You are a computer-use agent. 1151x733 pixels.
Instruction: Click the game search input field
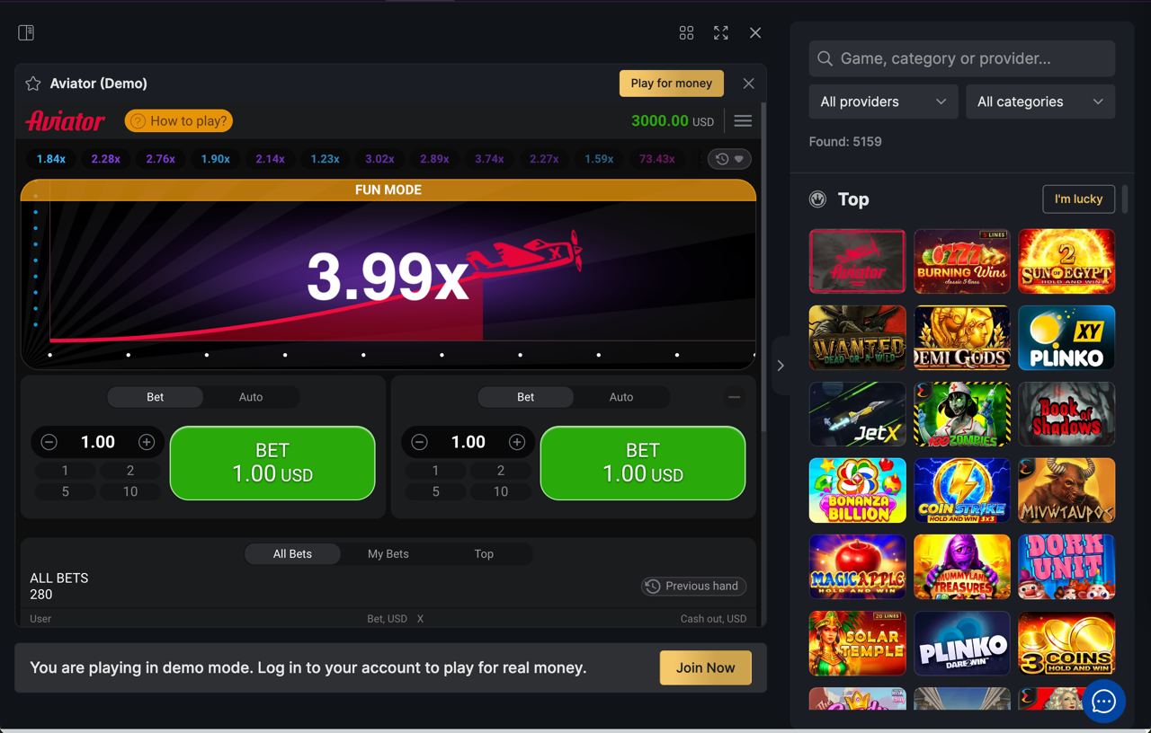click(962, 58)
